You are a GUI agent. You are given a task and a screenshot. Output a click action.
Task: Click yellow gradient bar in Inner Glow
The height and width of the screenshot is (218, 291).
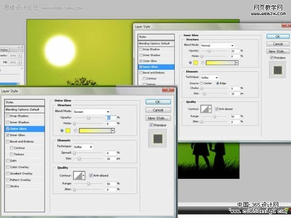(221, 63)
